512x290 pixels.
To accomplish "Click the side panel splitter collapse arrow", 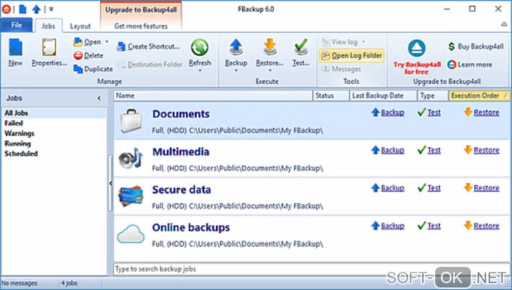I will click(x=110, y=184).
